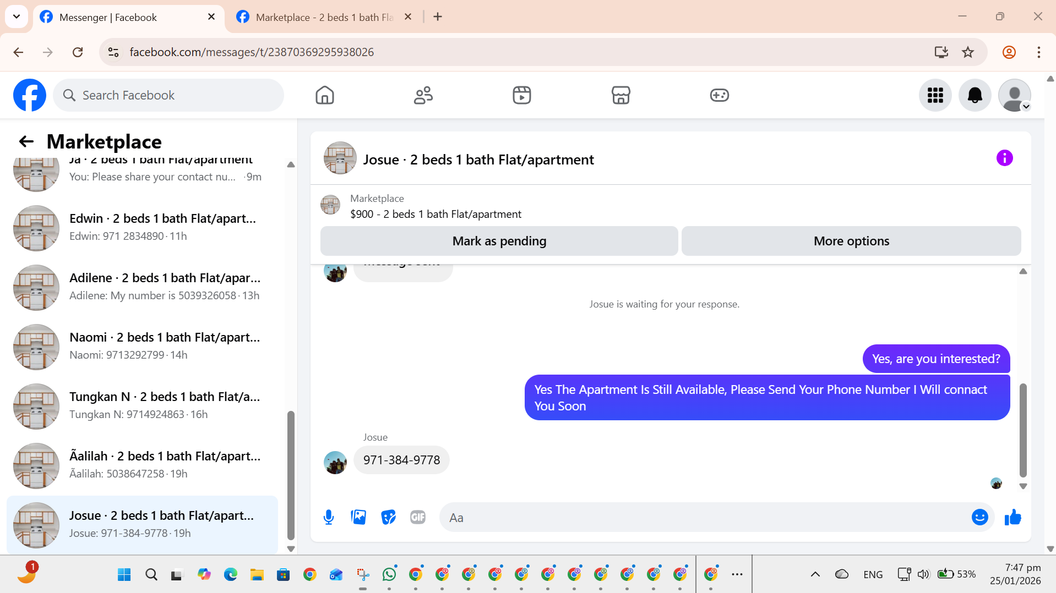Open WhatsApp from the taskbar

[x=389, y=574]
